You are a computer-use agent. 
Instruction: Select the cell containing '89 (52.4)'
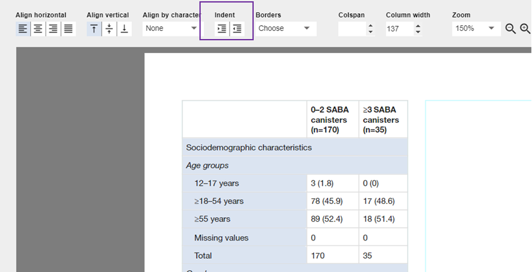click(x=333, y=219)
